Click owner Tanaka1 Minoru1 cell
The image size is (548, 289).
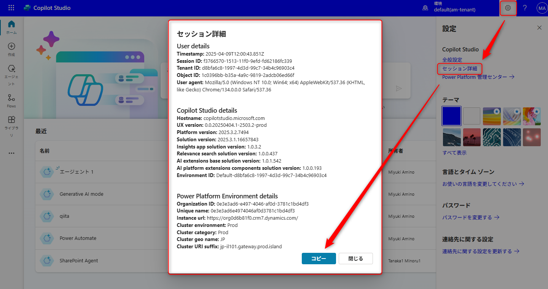(405, 261)
